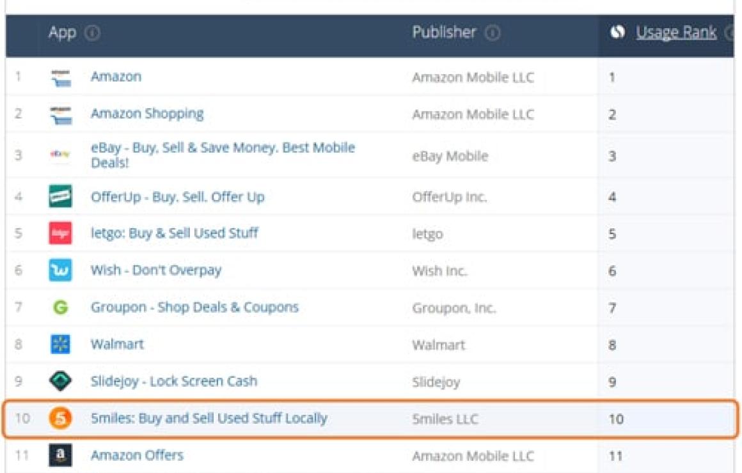Viewport: 742px width, 473px height.
Task: Click the Walmart spark app icon
Action: [61, 345]
